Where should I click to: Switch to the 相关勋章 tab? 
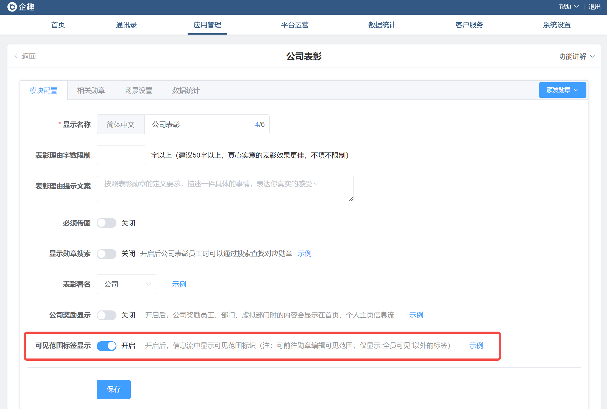tap(91, 90)
